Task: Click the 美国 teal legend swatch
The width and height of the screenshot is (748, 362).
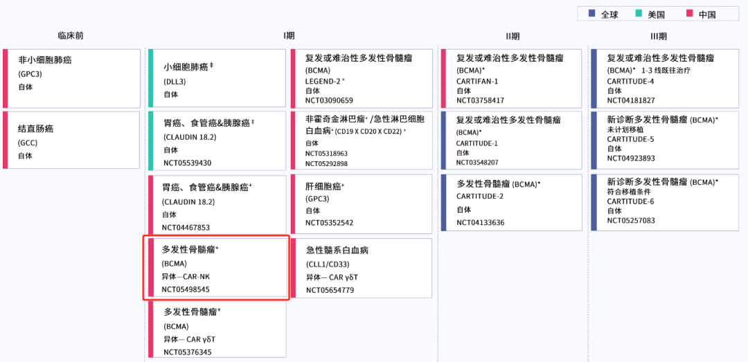Action: (x=641, y=14)
